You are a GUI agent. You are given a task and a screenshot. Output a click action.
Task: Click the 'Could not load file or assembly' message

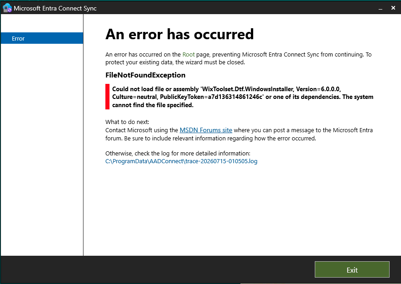(x=243, y=97)
